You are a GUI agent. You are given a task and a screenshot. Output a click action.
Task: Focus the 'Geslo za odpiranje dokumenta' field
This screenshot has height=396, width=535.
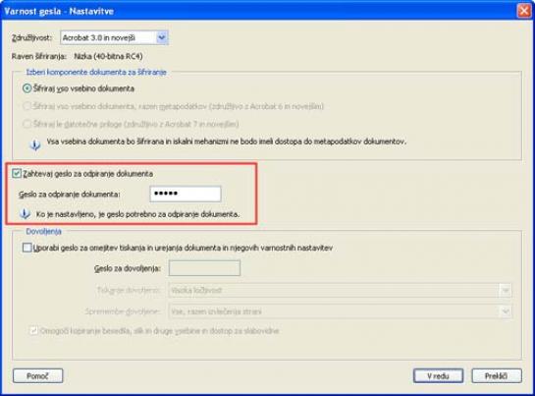click(x=186, y=194)
